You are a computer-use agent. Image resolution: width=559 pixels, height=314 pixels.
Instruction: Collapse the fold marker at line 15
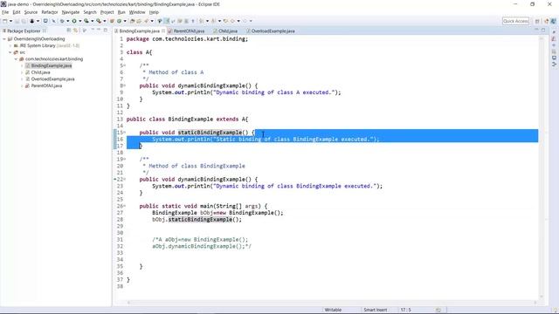pos(124,133)
